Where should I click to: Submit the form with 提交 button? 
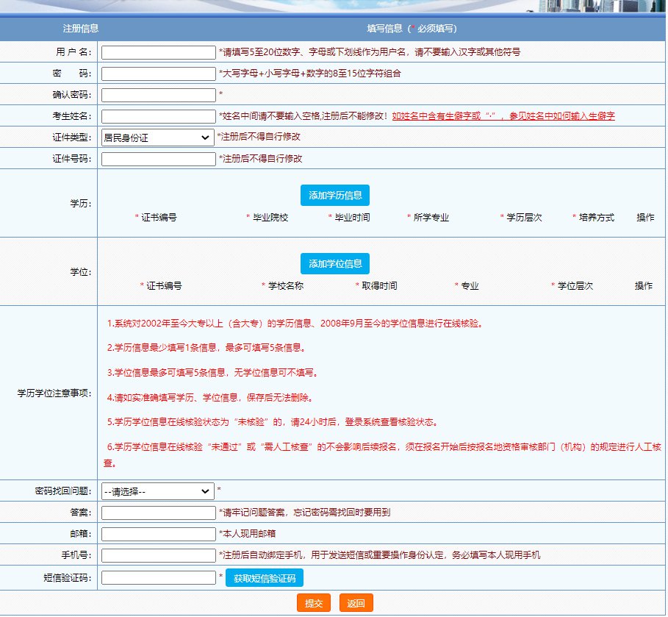tap(314, 603)
